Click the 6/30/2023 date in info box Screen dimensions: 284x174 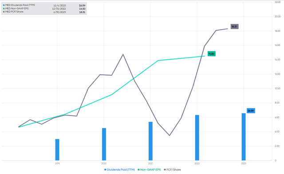pos(59,12)
